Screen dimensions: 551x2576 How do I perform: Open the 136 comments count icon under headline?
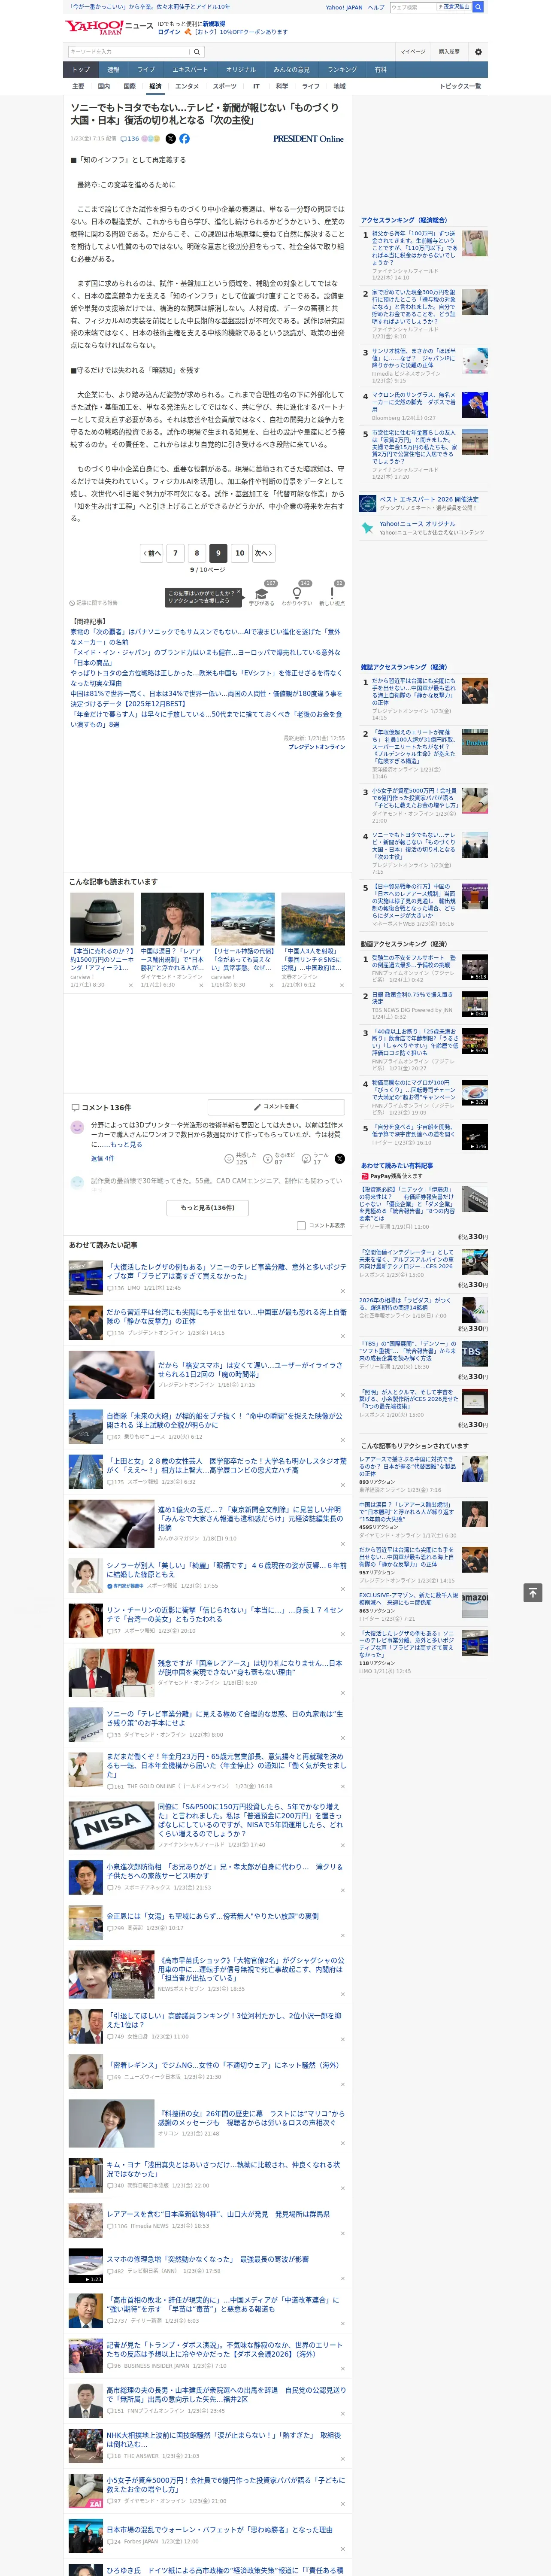130,139
